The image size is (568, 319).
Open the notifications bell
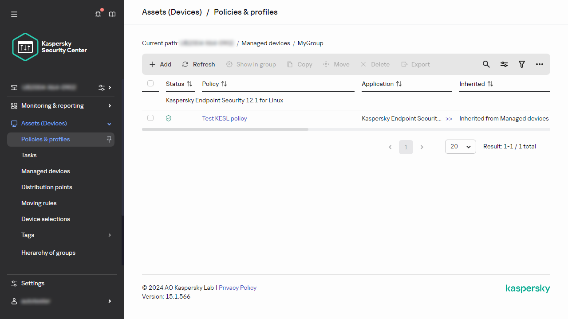98,14
